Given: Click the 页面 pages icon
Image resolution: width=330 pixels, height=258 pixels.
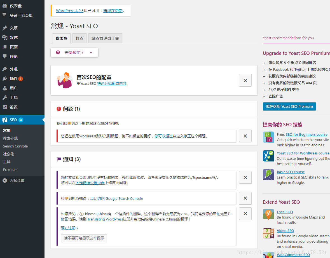Looking at the screenshot, I should (5, 47).
